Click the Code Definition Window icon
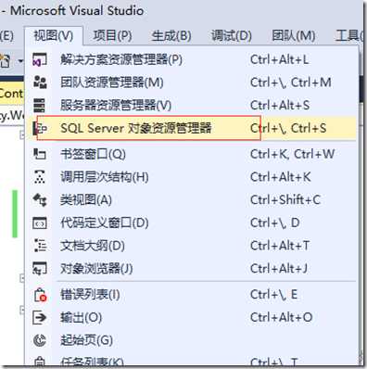The width and height of the screenshot is (367, 369). (40, 223)
